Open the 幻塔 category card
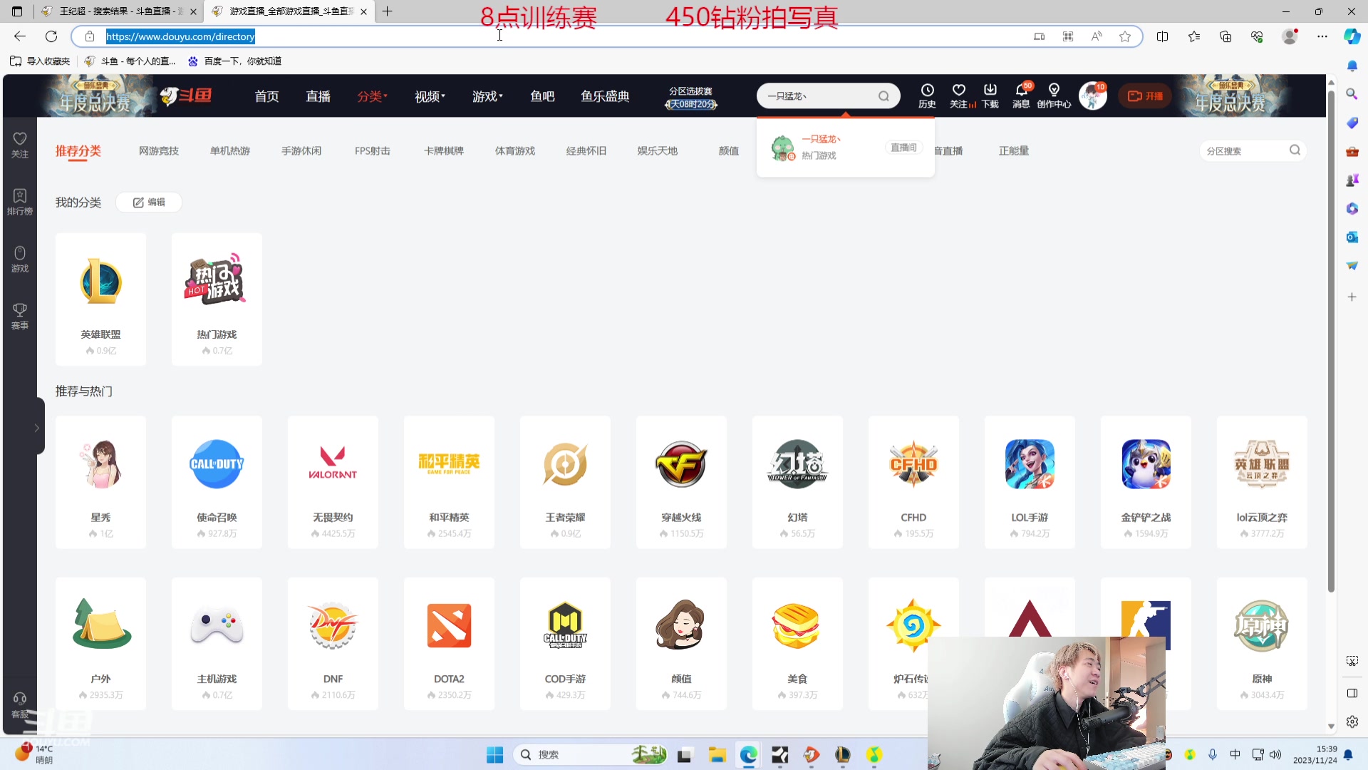 coord(797,482)
